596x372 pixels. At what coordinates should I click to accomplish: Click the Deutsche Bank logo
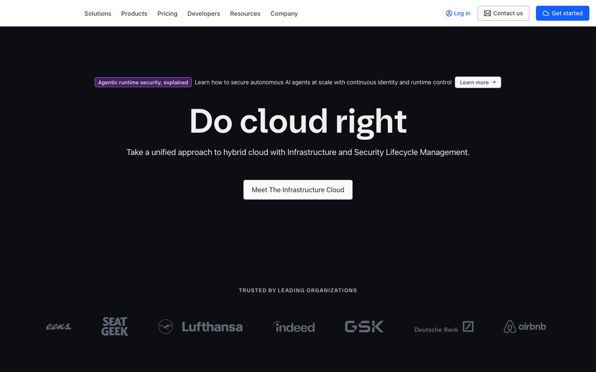(x=444, y=327)
